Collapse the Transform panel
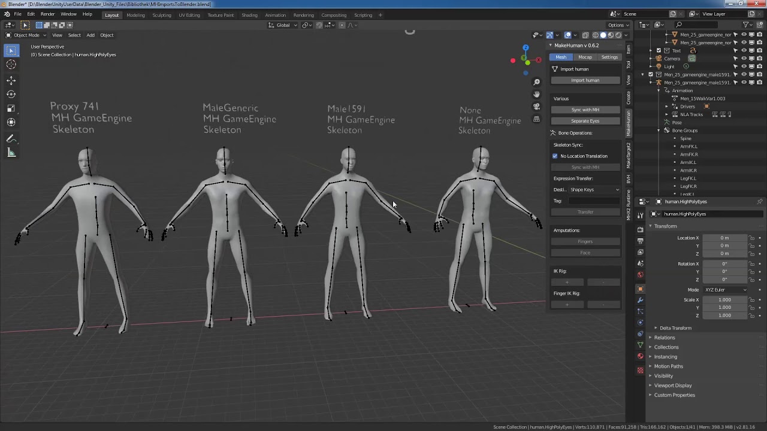Viewport: 767px width, 431px height. (665, 226)
